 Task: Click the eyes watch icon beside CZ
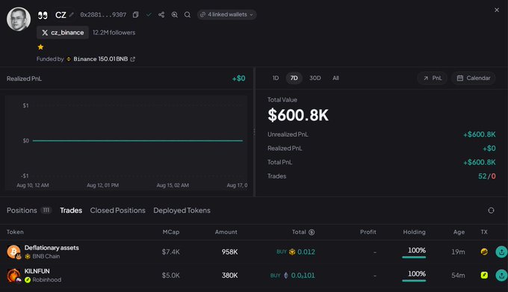coord(43,15)
